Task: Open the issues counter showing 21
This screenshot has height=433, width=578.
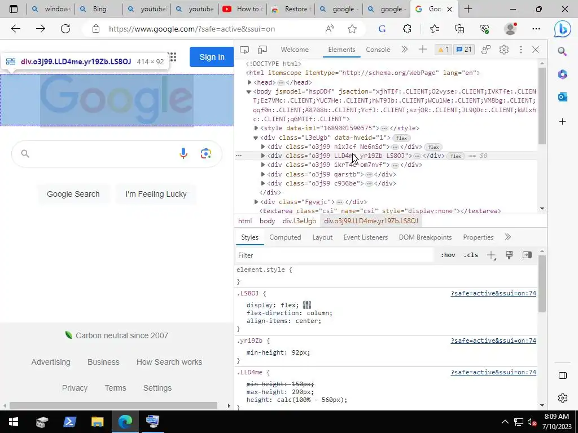Action: tap(464, 50)
